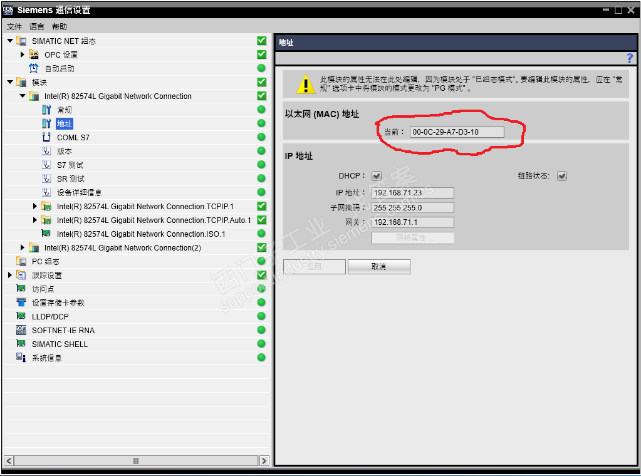Viewport: 641px width, 476px height.
Task: Click the 系统信息 icon
Action: pyautogui.click(x=21, y=358)
